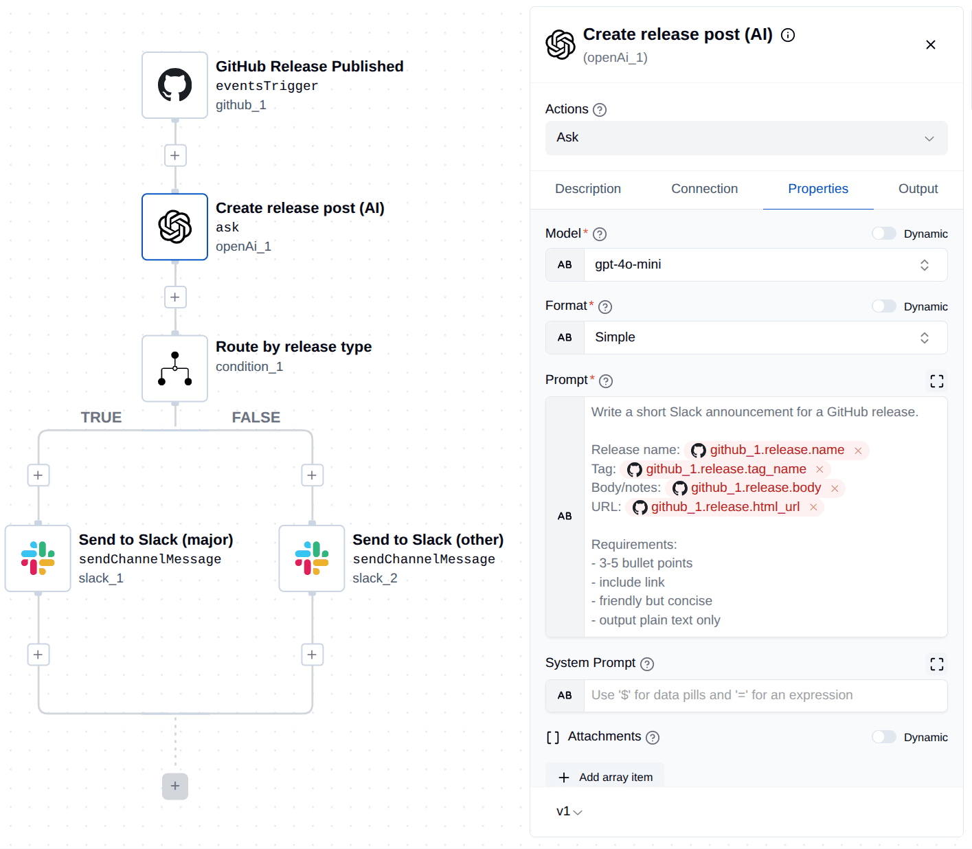Select the Send to Slack (major) node
The image size is (972, 849).
(x=38, y=558)
